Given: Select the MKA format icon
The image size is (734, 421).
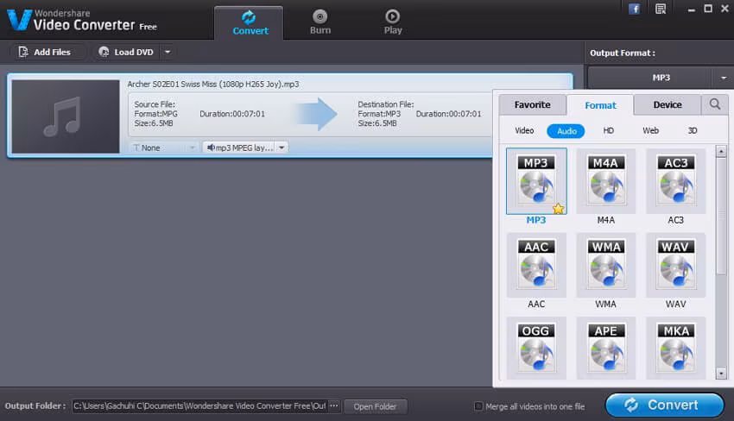Looking at the screenshot, I should click(675, 348).
